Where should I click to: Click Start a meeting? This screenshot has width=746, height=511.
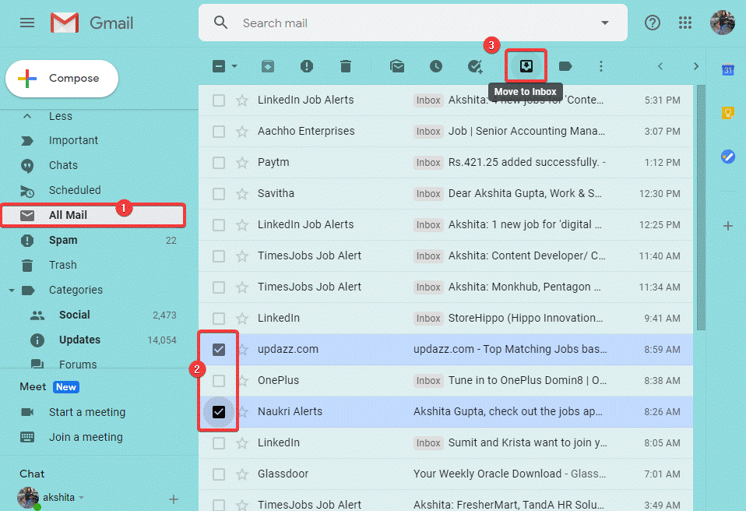[86, 412]
